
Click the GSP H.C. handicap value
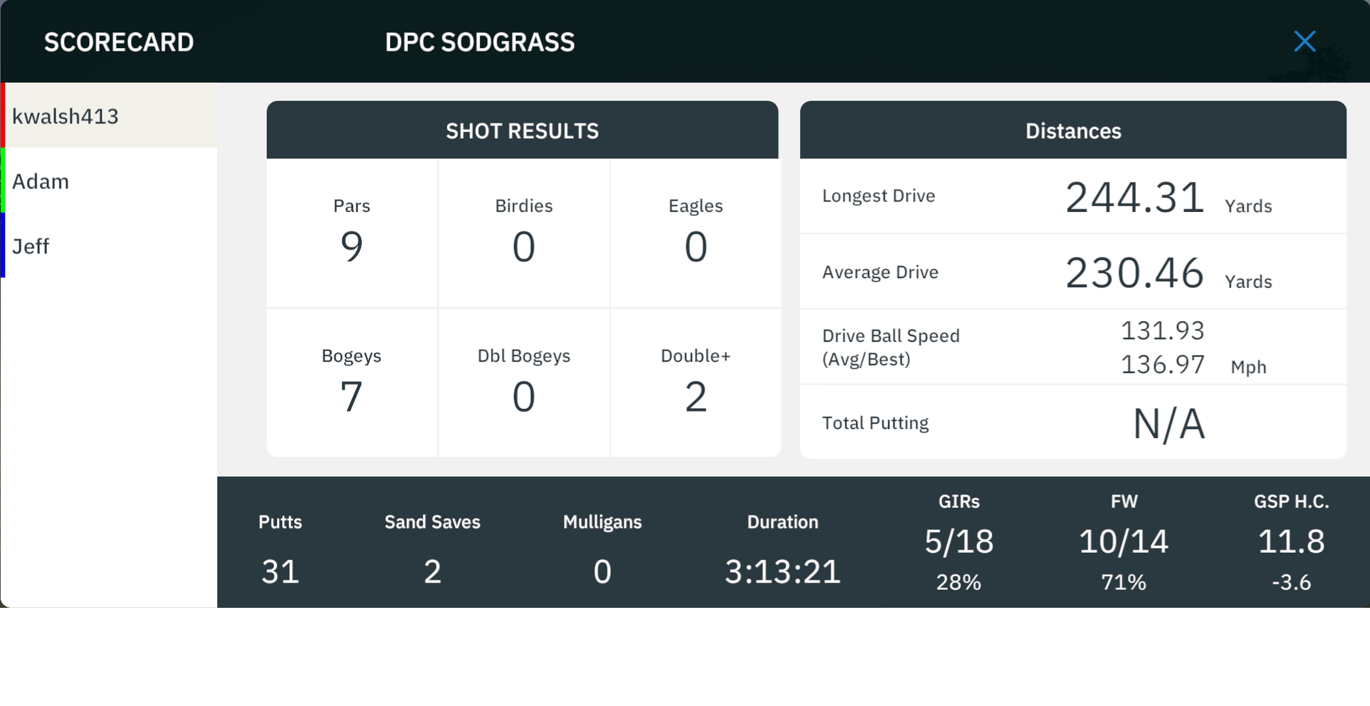tap(1291, 542)
